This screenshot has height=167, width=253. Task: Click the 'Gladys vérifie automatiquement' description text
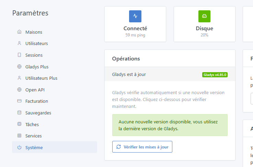click(x=168, y=100)
